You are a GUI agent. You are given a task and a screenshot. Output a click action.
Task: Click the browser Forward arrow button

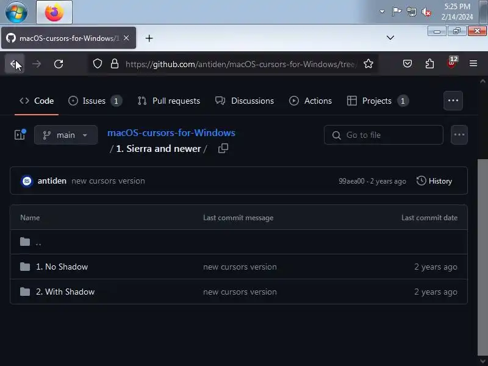[x=37, y=64]
